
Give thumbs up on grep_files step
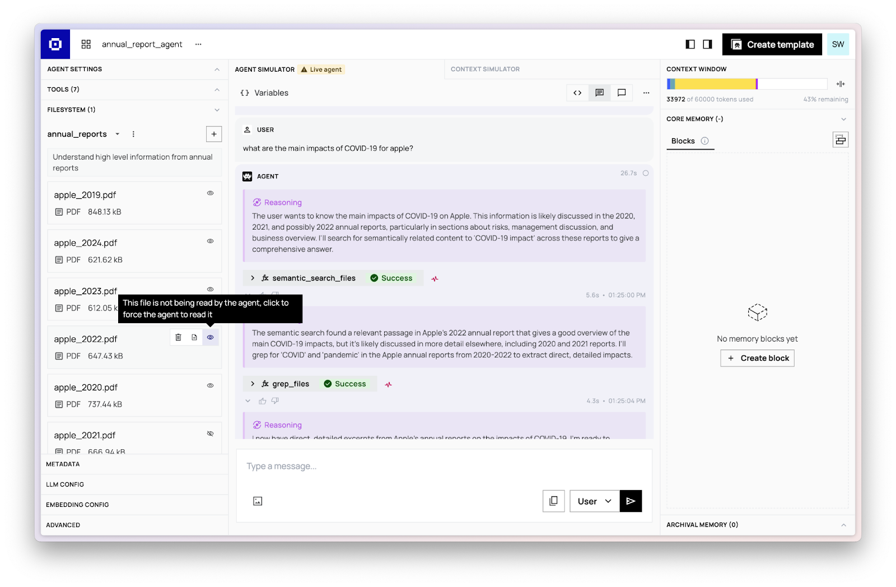click(x=262, y=401)
